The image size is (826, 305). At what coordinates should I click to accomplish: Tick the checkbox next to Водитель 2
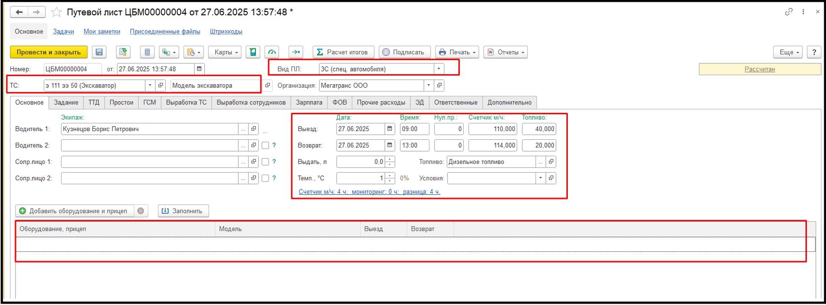click(265, 146)
